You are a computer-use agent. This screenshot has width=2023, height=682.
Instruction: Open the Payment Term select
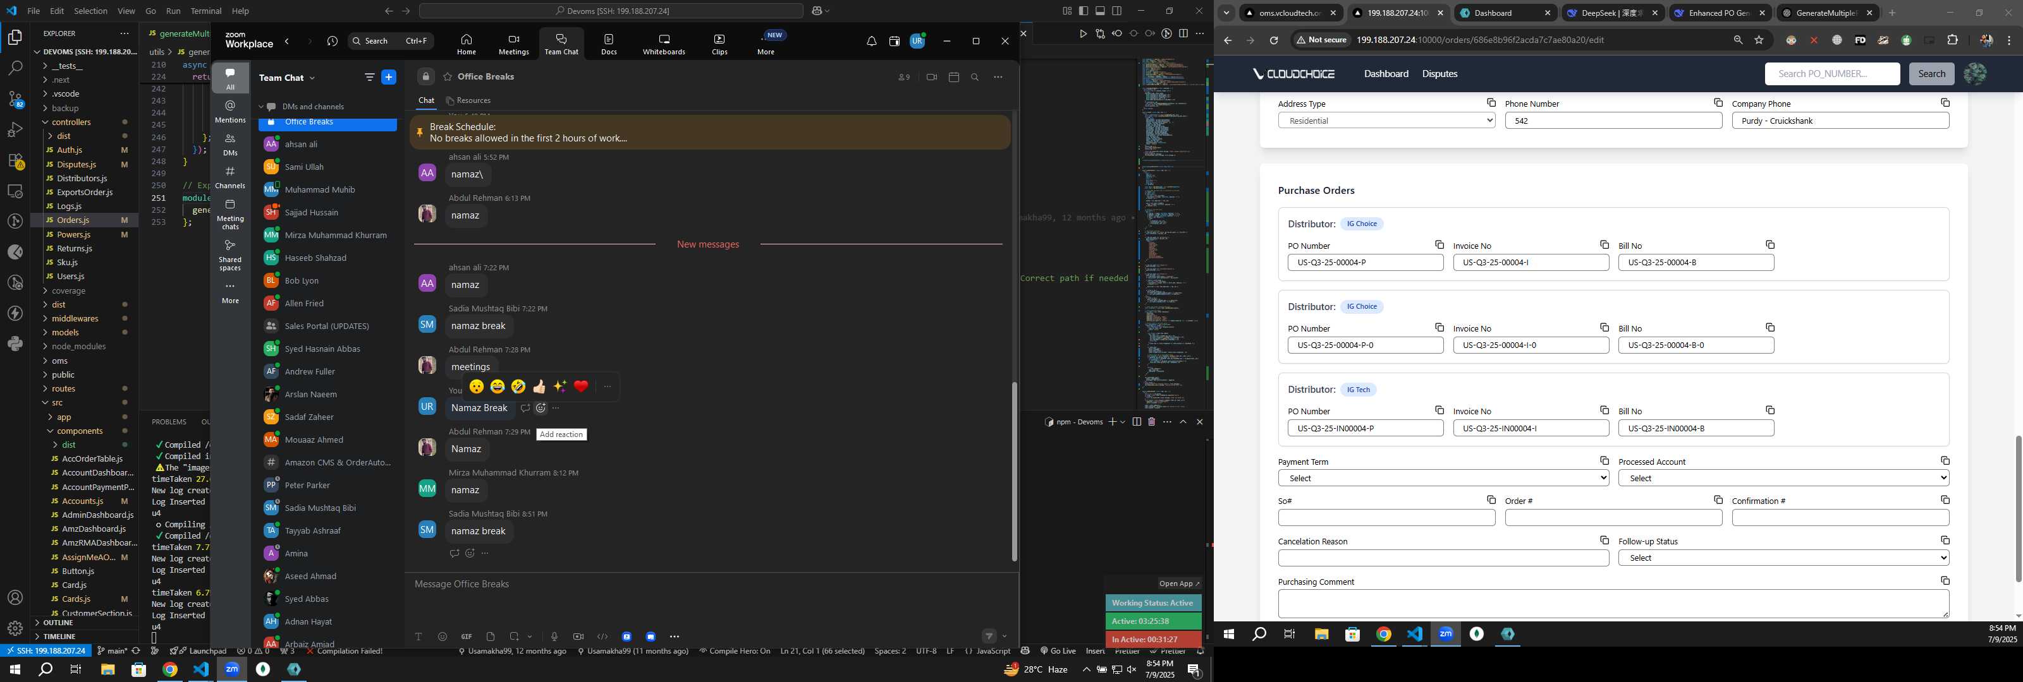tap(1443, 478)
